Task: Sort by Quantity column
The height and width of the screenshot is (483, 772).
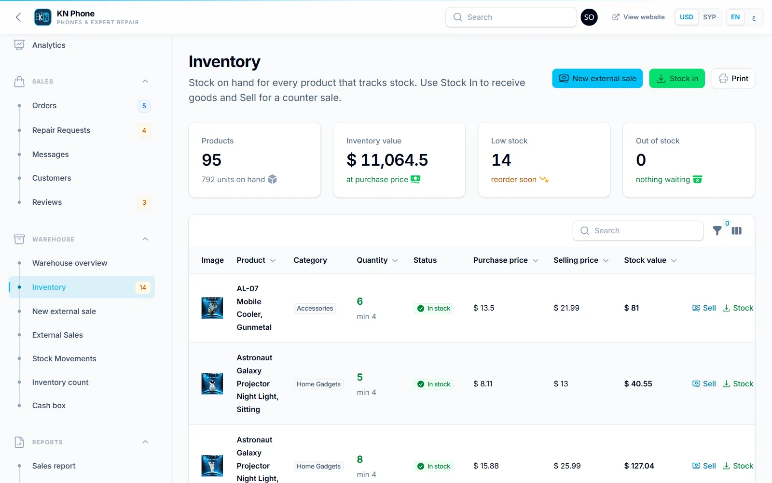Action: click(x=377, y=260)
